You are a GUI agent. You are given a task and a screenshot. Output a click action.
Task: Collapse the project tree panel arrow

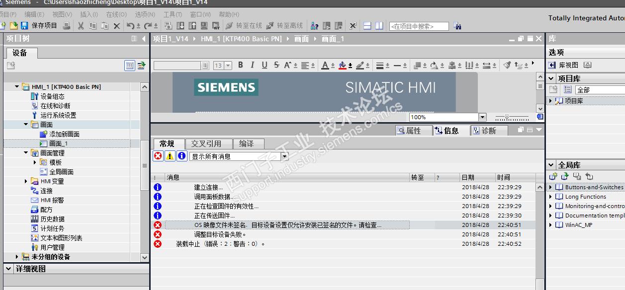click(x=144, y=39)
